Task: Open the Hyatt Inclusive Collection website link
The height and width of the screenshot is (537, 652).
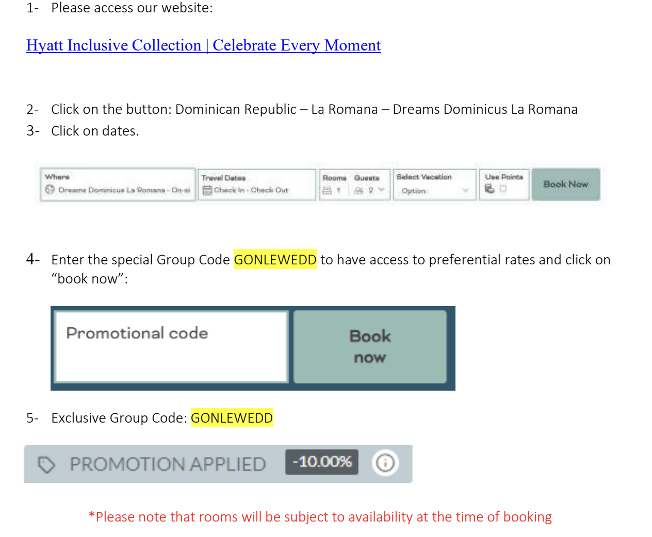Action: pos(204,45)
